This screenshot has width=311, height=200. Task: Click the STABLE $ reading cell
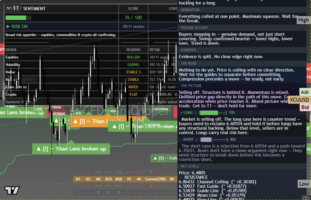134,72
